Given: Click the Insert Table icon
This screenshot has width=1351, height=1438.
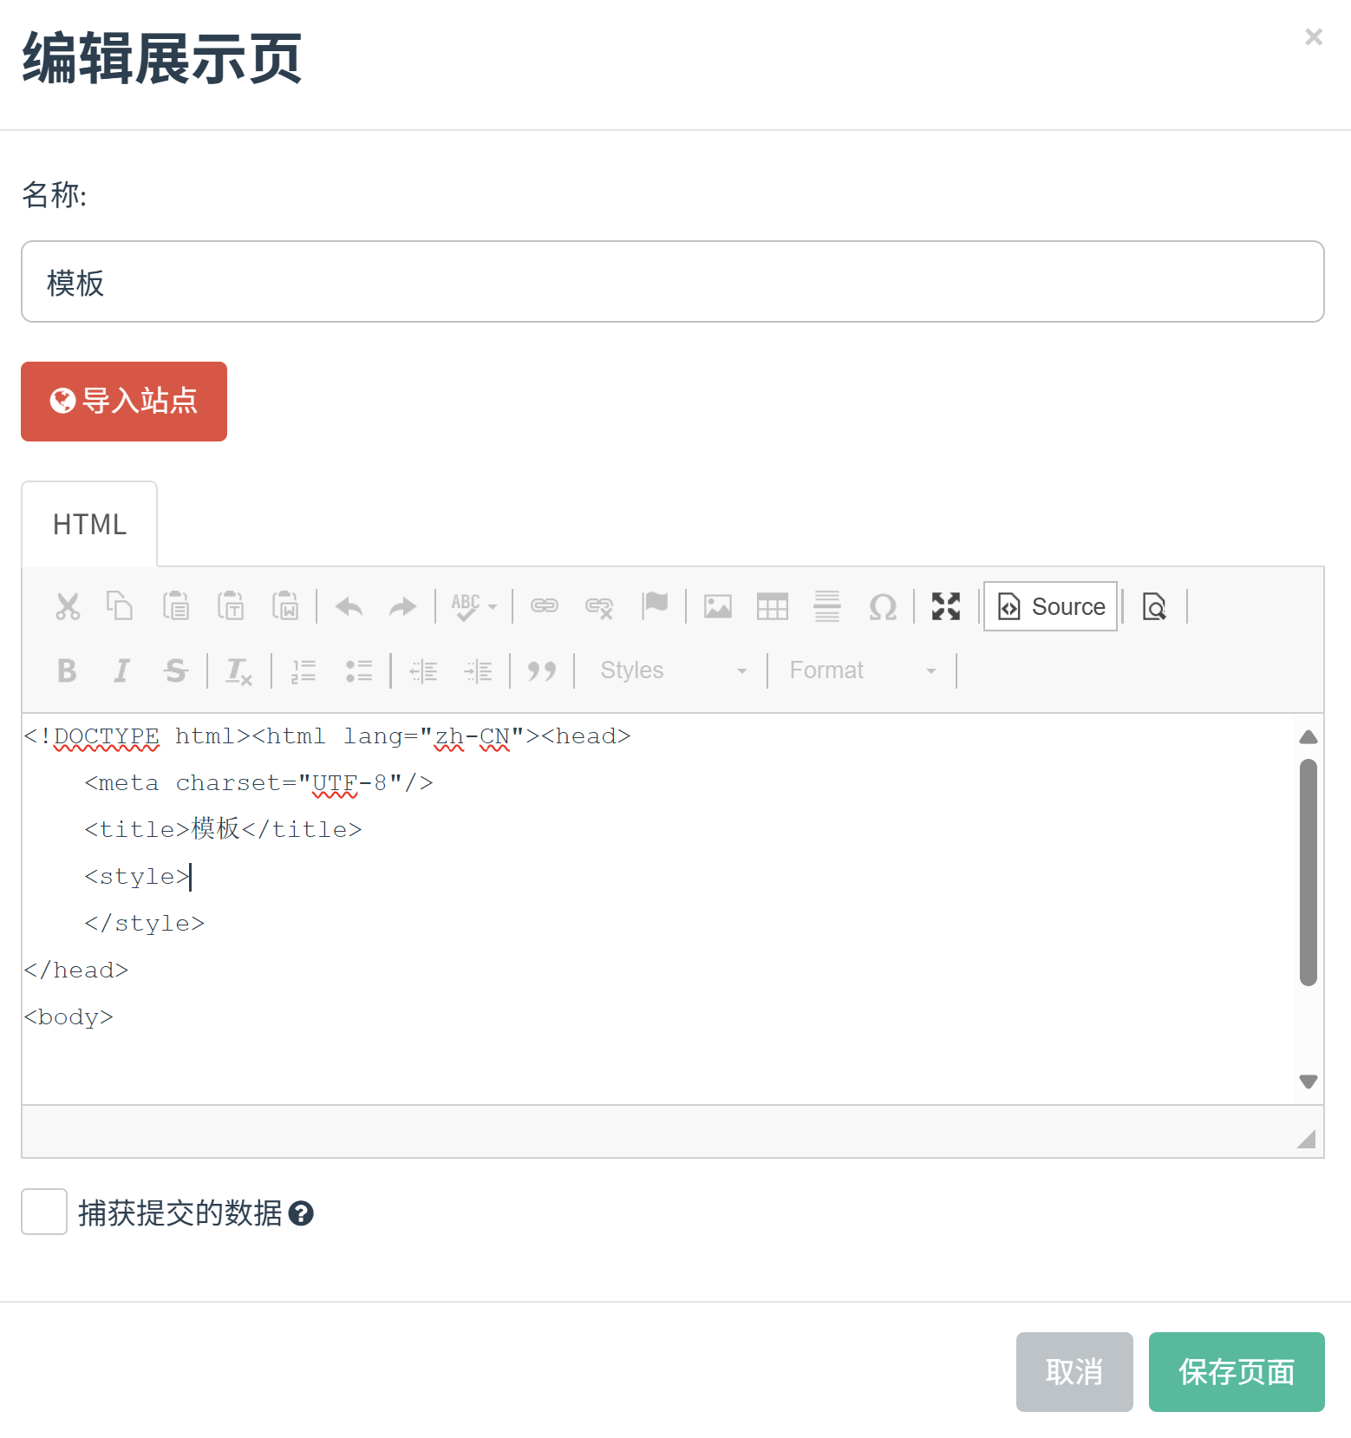Looking at the screenshot, I should pos(772,606).
